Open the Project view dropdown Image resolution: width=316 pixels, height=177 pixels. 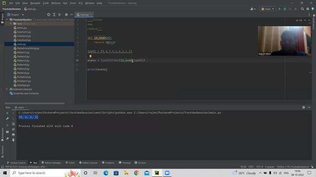click(16, 15)
